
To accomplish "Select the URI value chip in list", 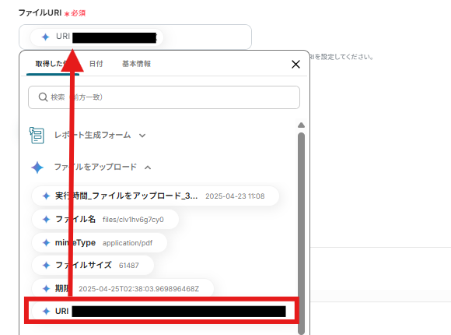I will click(x=162, y=311).
